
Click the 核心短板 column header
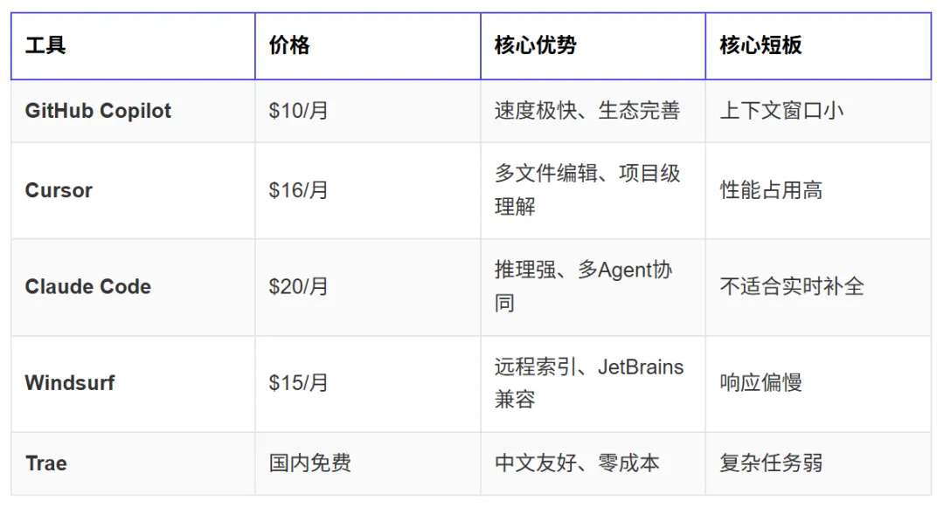[x=819, y=45]
